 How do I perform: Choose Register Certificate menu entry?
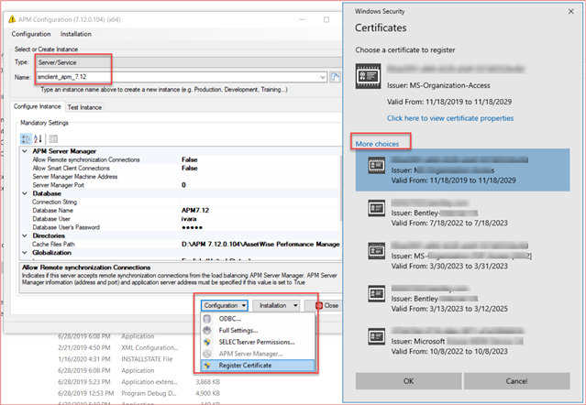coord(258,366)
